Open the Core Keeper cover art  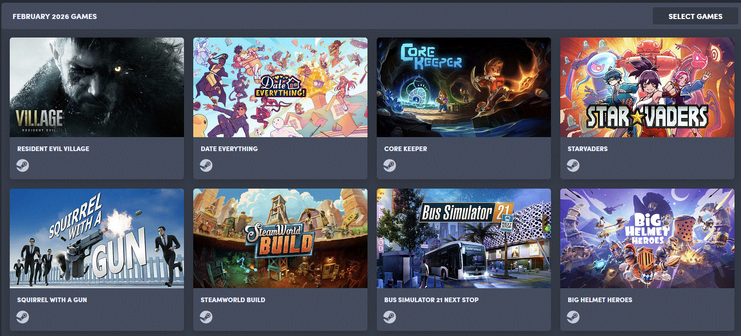(464, 88)
